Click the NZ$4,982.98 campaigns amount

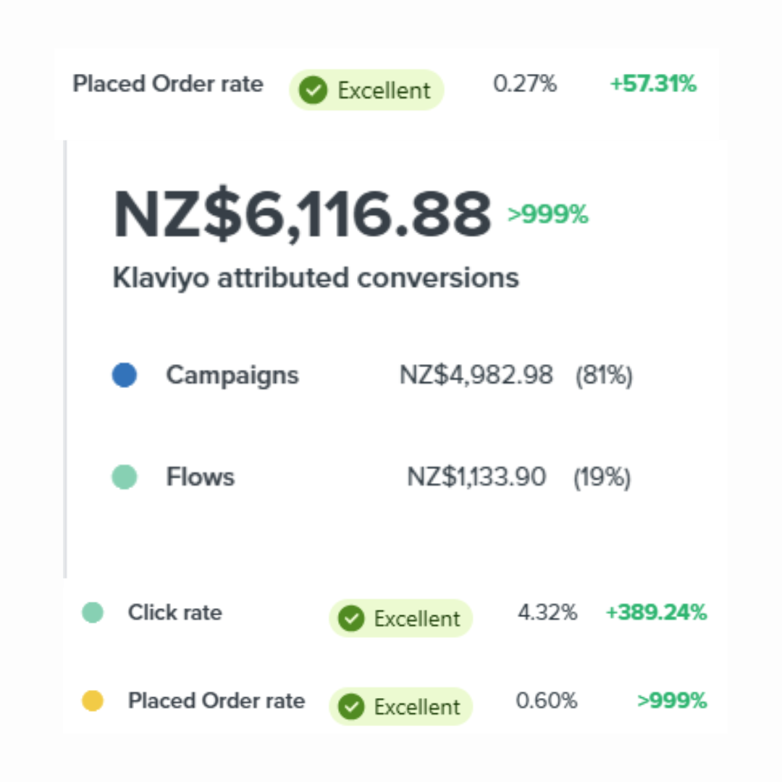point(476,375)
